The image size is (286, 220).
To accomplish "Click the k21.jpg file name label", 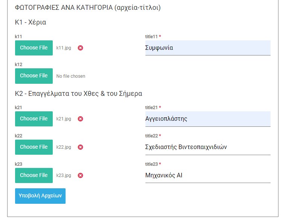I will [64, 119].
